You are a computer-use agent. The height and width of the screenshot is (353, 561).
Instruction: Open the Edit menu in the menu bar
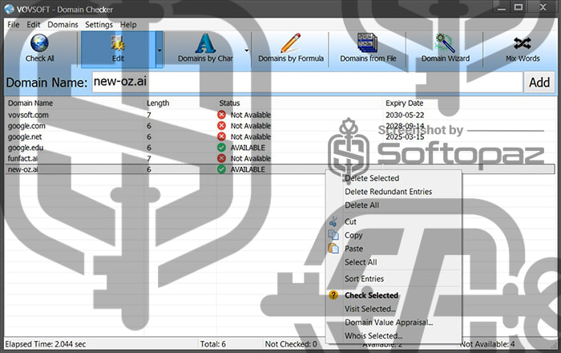click(x=34, y=25)
